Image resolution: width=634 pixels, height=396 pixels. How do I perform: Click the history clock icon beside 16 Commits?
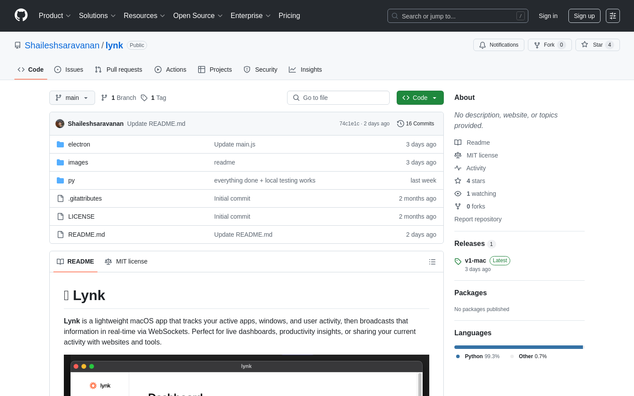coord(401,124)
